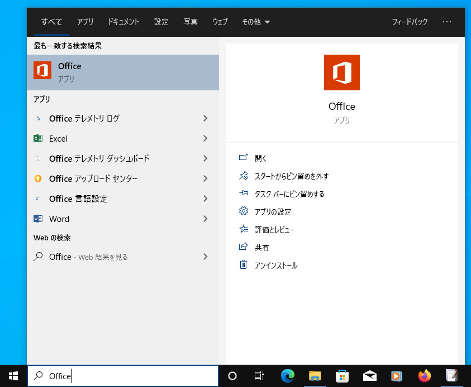Screen dimensions: 471x387
Task: Choose タスク バーにピン留めする option
Action: [x=289, y=194]
